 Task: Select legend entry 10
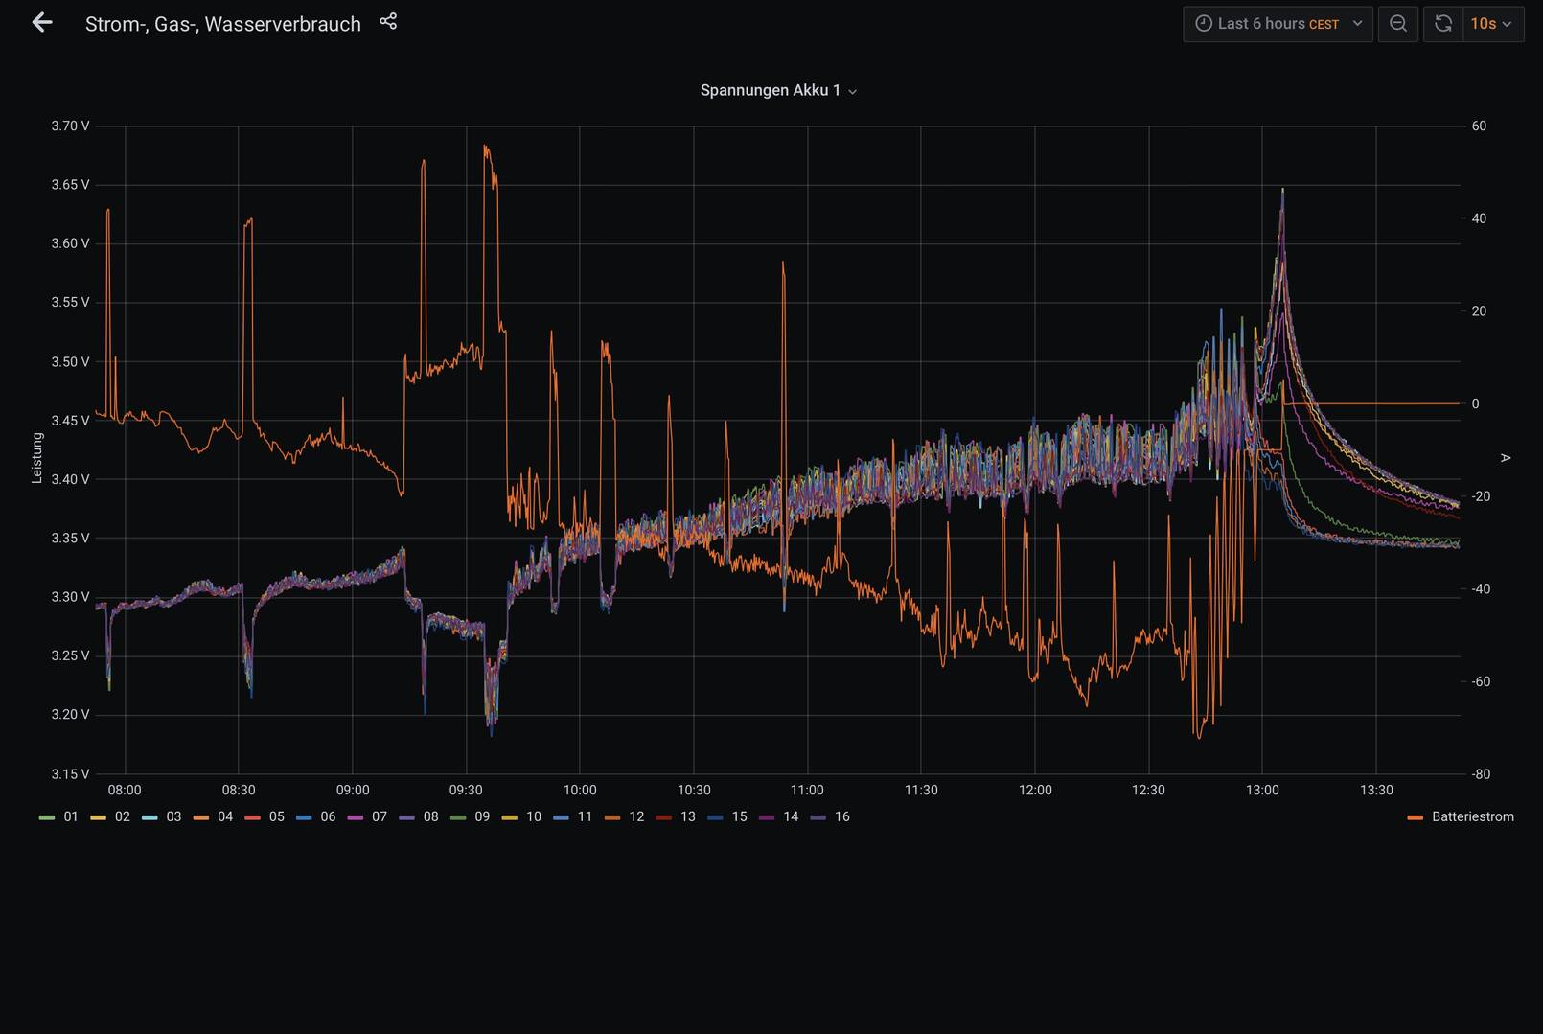(522, 816)
